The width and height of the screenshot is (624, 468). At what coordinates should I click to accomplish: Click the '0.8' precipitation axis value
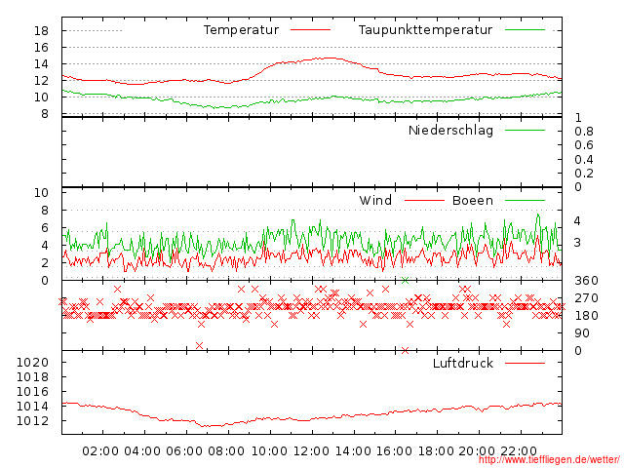(584, 132)
